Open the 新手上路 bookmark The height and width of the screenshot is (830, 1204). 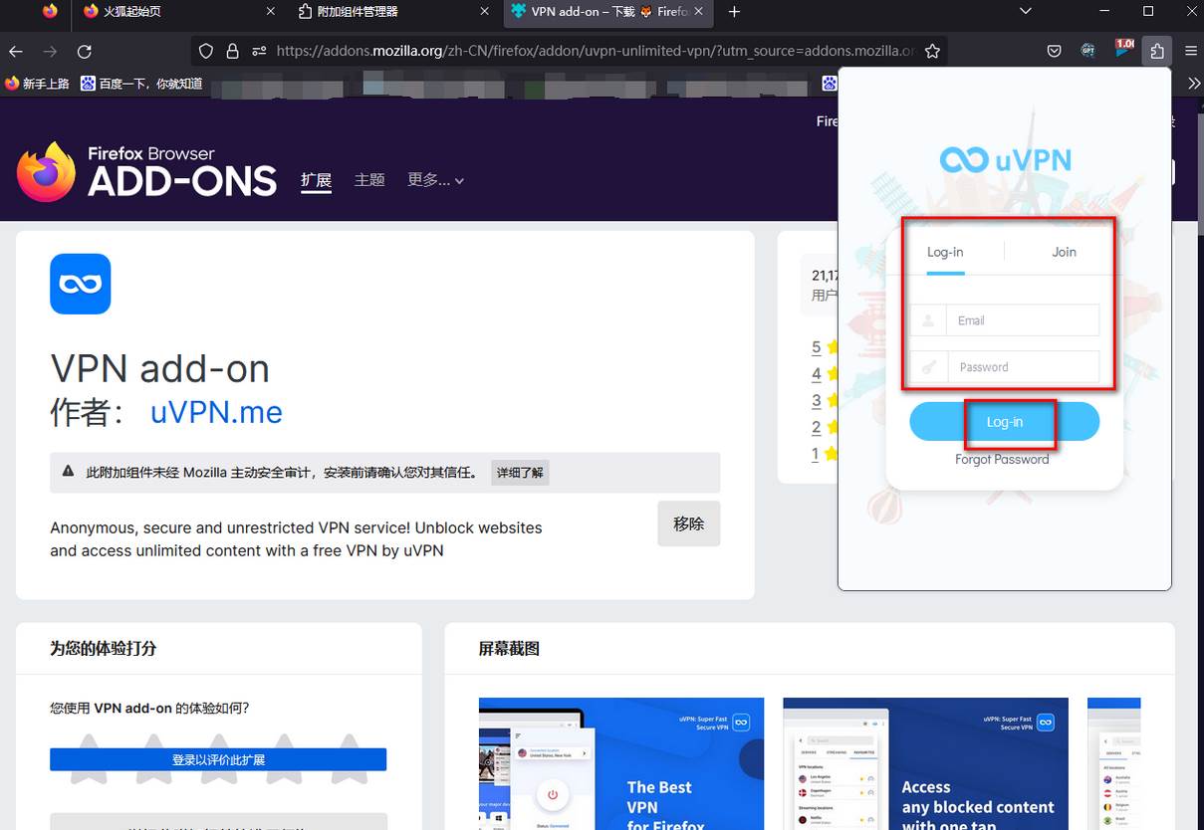click(37, 84)
